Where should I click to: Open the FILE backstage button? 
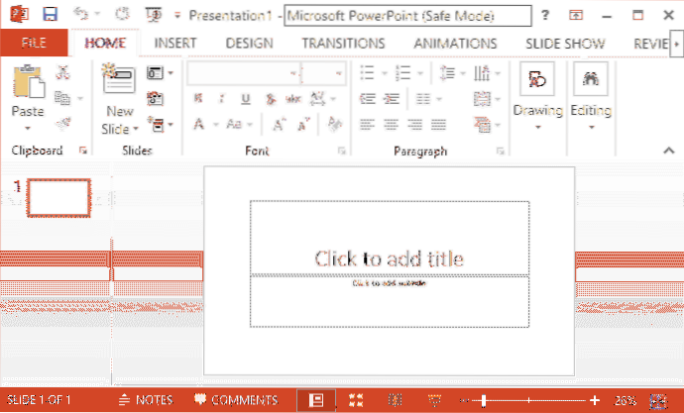(x=35, y=44)
